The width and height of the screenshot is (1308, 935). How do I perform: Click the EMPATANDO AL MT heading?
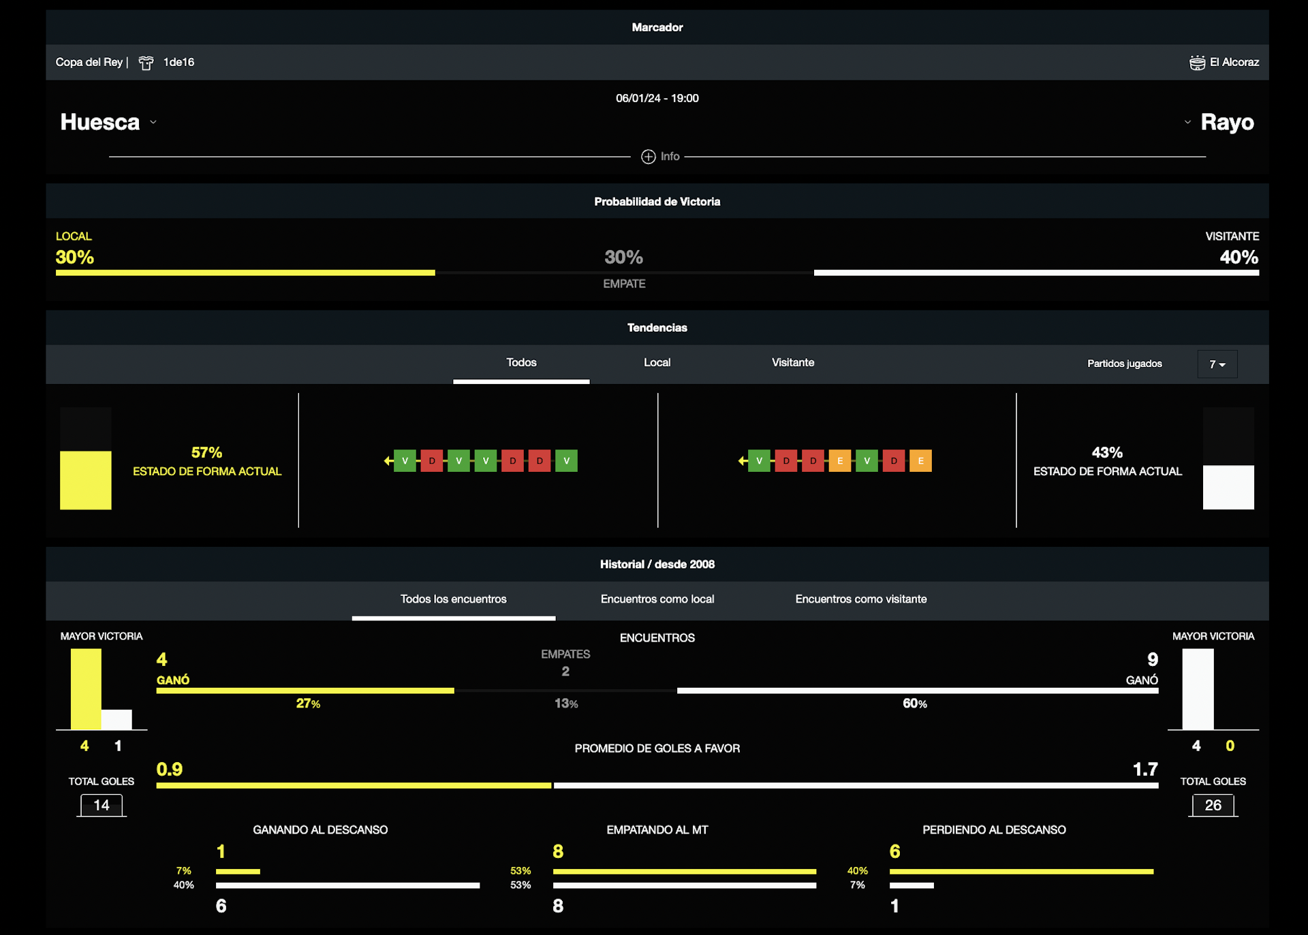point(657,830)
